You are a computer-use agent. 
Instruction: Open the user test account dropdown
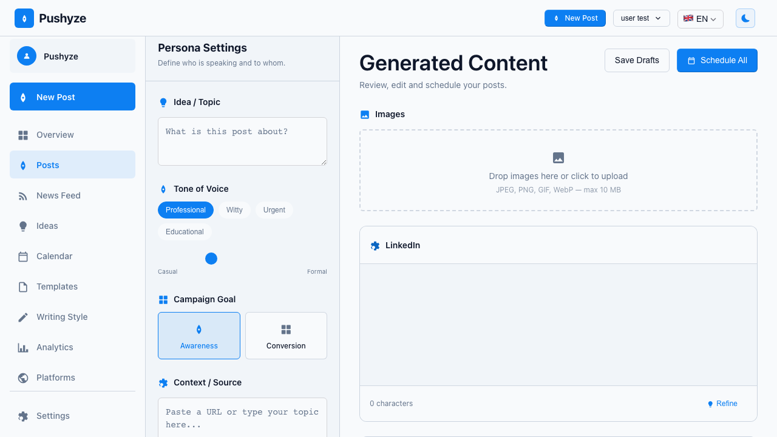(x=641, y=18)
